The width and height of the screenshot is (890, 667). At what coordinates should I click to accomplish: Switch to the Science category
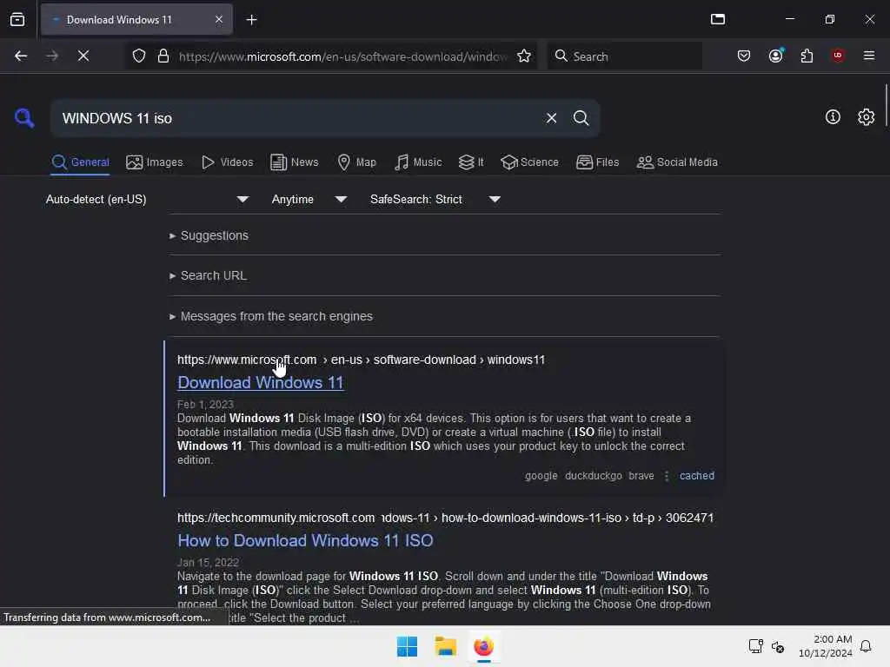[x=529, y=162]
